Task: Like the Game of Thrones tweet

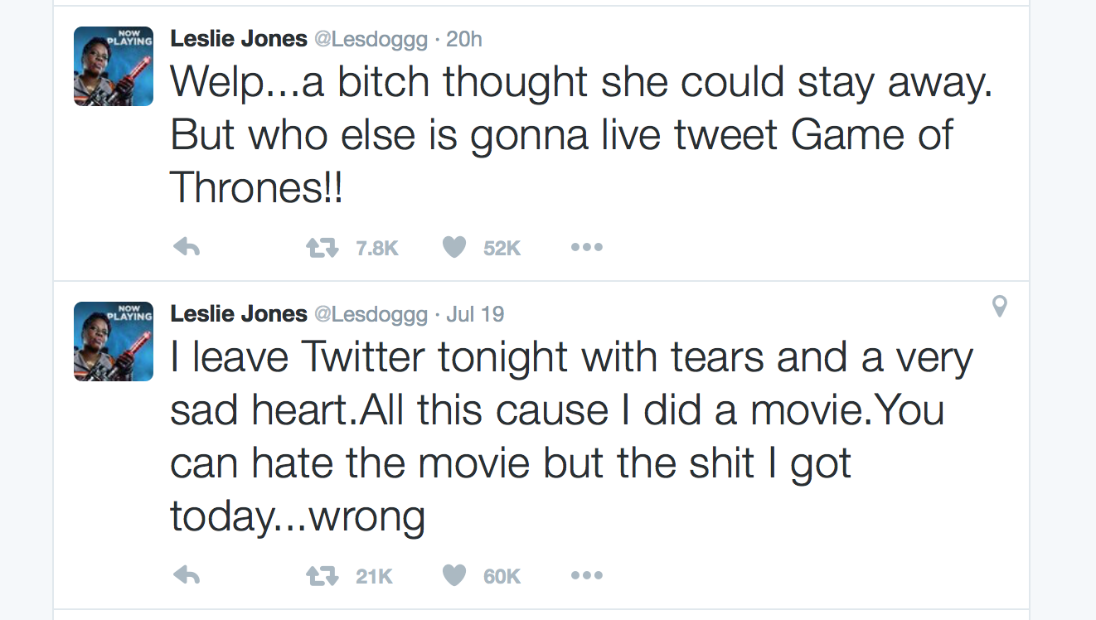Action: [453, 247]
